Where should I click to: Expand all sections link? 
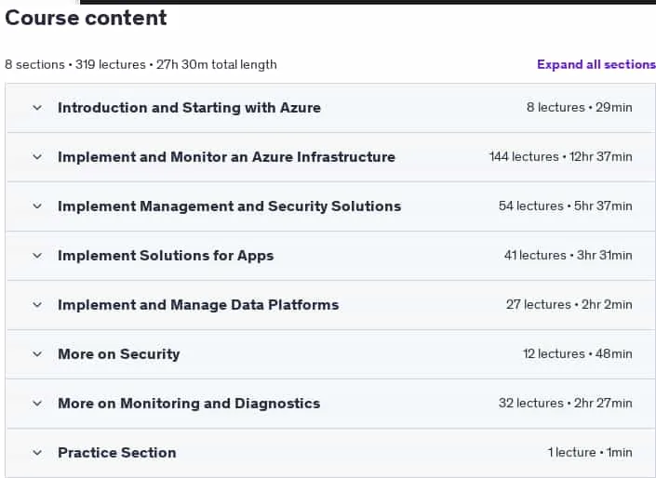click(596, 64)
